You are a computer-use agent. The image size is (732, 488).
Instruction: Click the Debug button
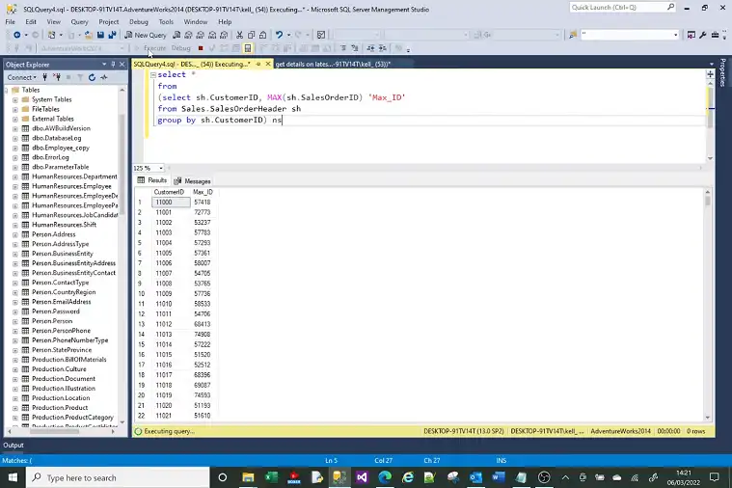point(180,48)
